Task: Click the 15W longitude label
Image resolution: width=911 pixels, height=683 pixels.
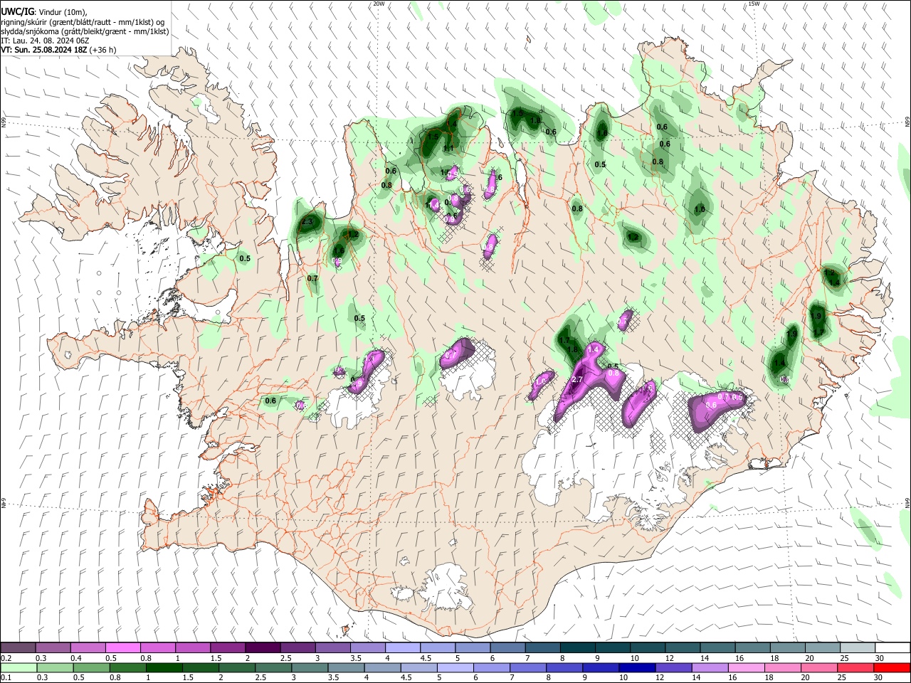Action: (x=754, y=4)
